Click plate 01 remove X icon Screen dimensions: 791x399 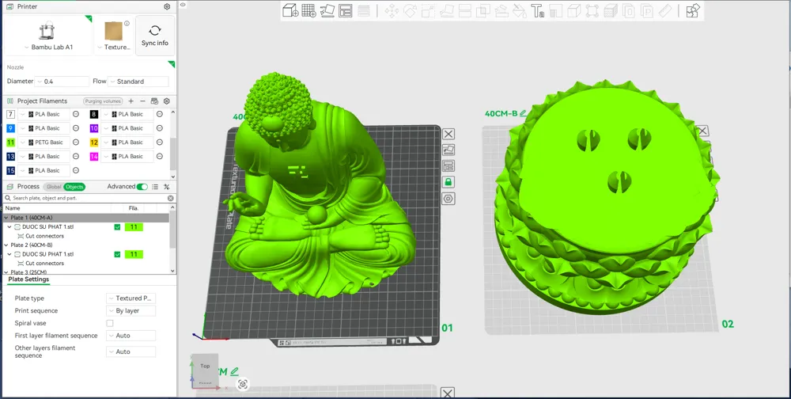448,134
